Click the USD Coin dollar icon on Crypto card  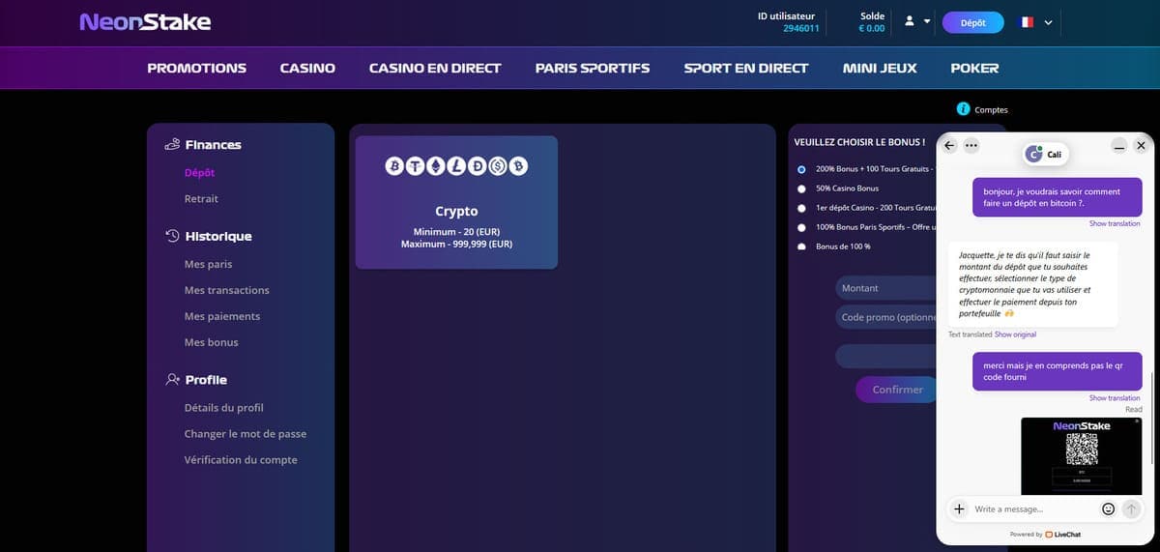pos(497,166)
